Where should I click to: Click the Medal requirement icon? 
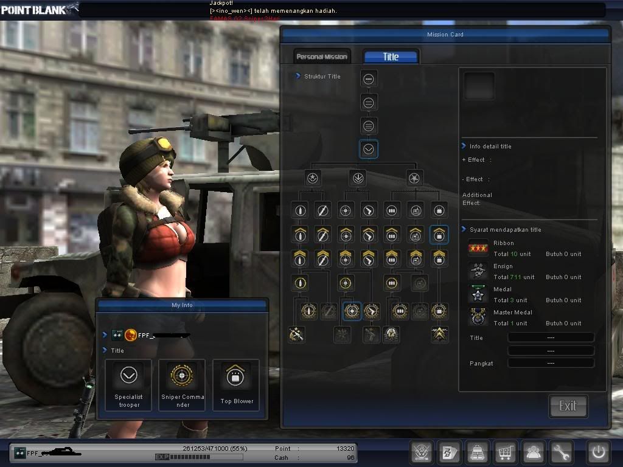pyautogui.click(x=478, y=294)
